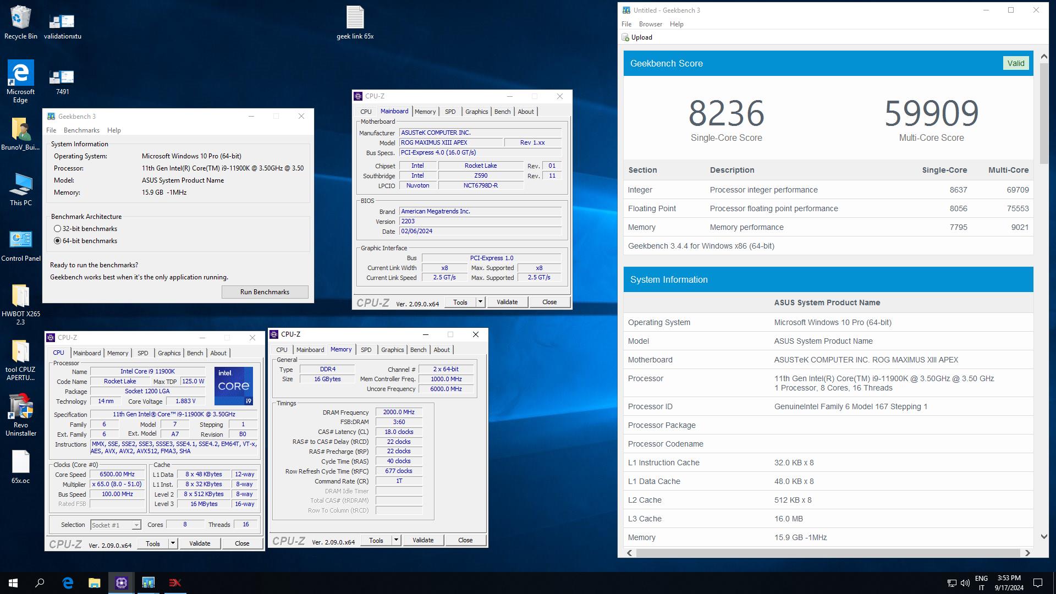Screen dimensions: 1056x594
Task: Switch to Bench tab in CPU tab CPU-Z window
Action: (x=195, y=353)
